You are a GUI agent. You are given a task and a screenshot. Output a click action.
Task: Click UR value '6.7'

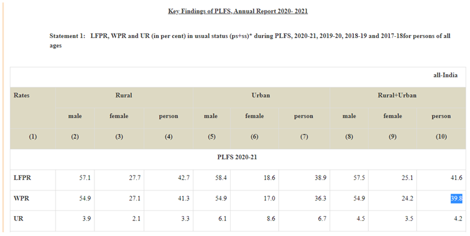(322, 219)
